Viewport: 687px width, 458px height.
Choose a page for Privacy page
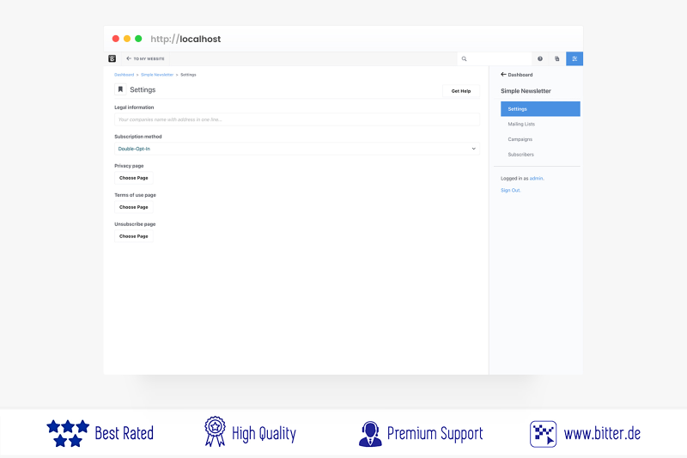coord(134,178)
